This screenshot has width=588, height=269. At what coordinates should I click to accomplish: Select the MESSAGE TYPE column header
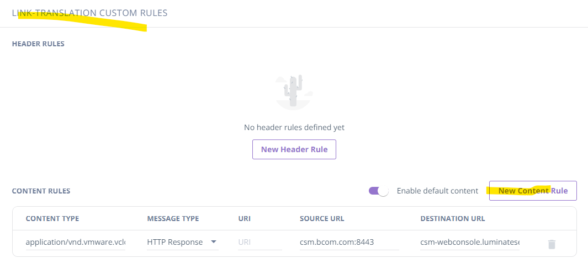[x=173, y=218]
